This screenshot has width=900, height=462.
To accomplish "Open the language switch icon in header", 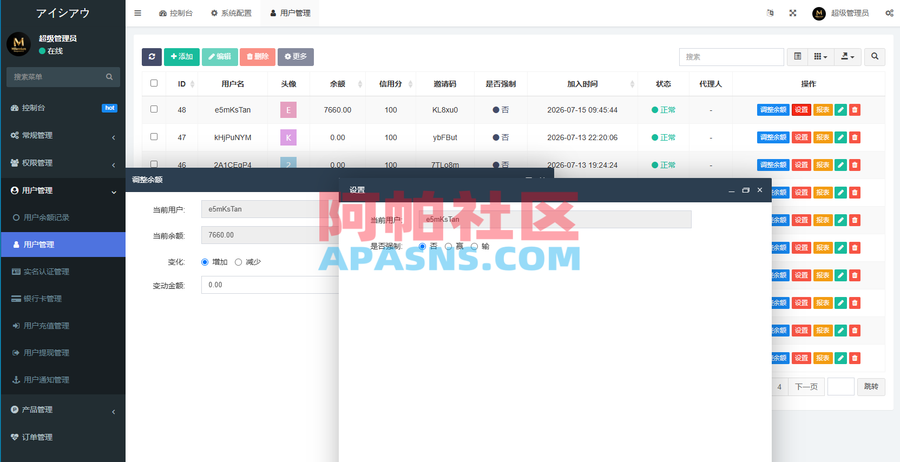I will (770, 13).
